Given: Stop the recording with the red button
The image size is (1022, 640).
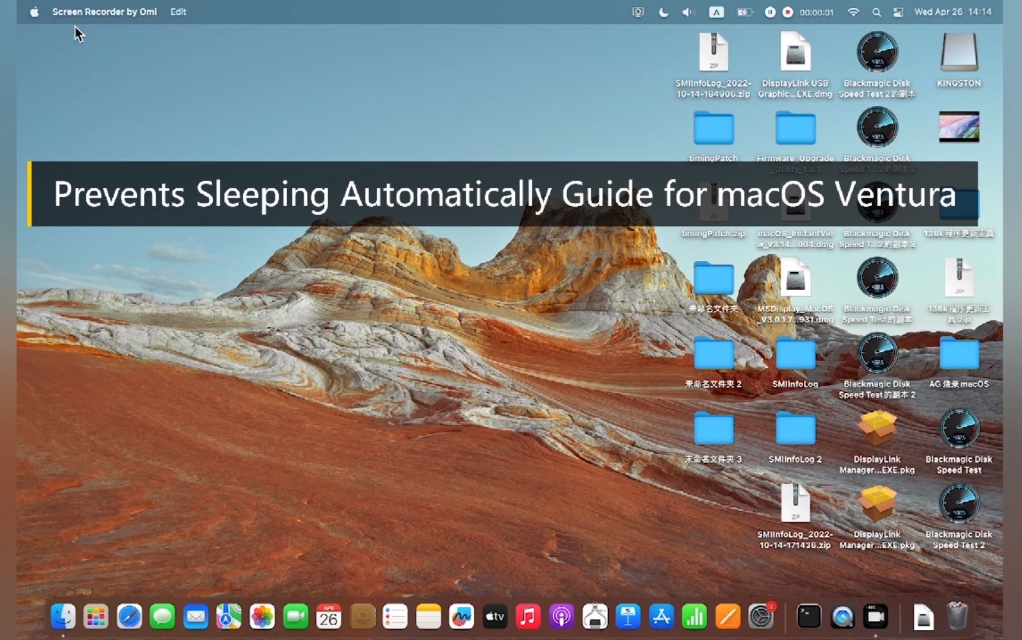Looking at the screenshot, I should pos(787,12).
